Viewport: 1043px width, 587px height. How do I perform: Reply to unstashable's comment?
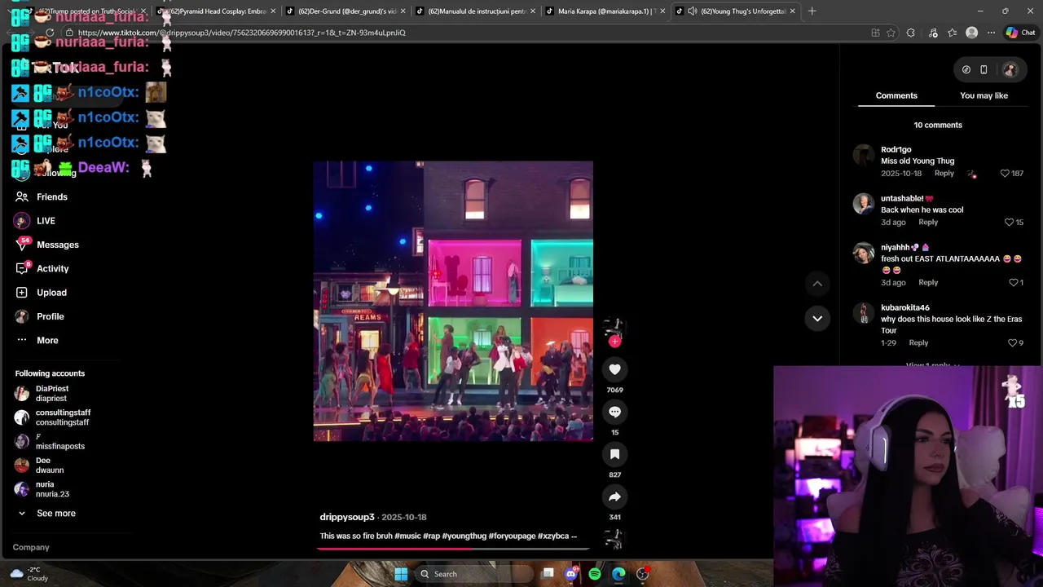[928, 223]
